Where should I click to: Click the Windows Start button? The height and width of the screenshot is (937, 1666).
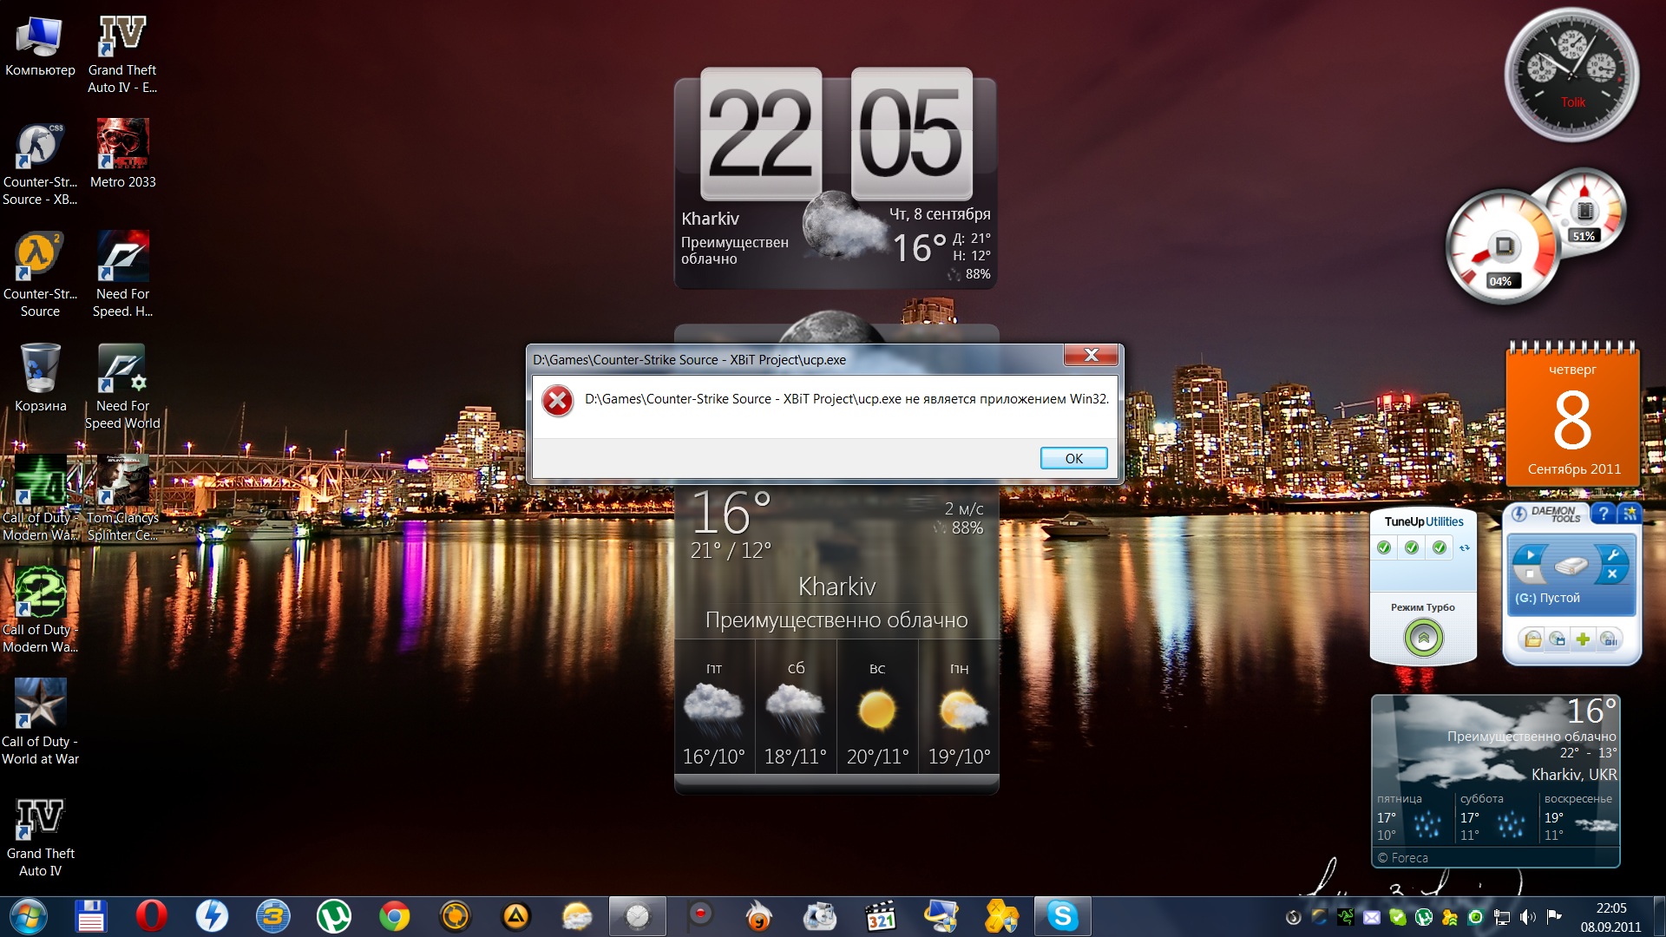click(28, 916)
